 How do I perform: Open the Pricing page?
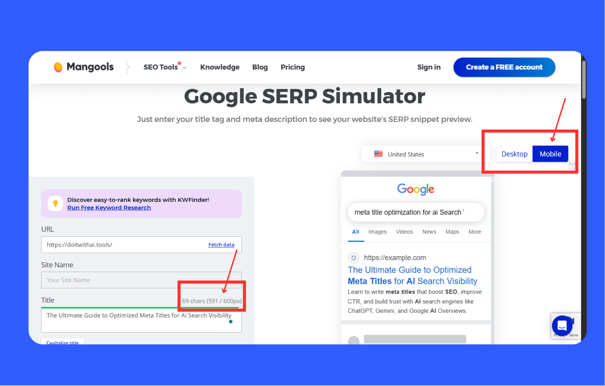(292, 67)
